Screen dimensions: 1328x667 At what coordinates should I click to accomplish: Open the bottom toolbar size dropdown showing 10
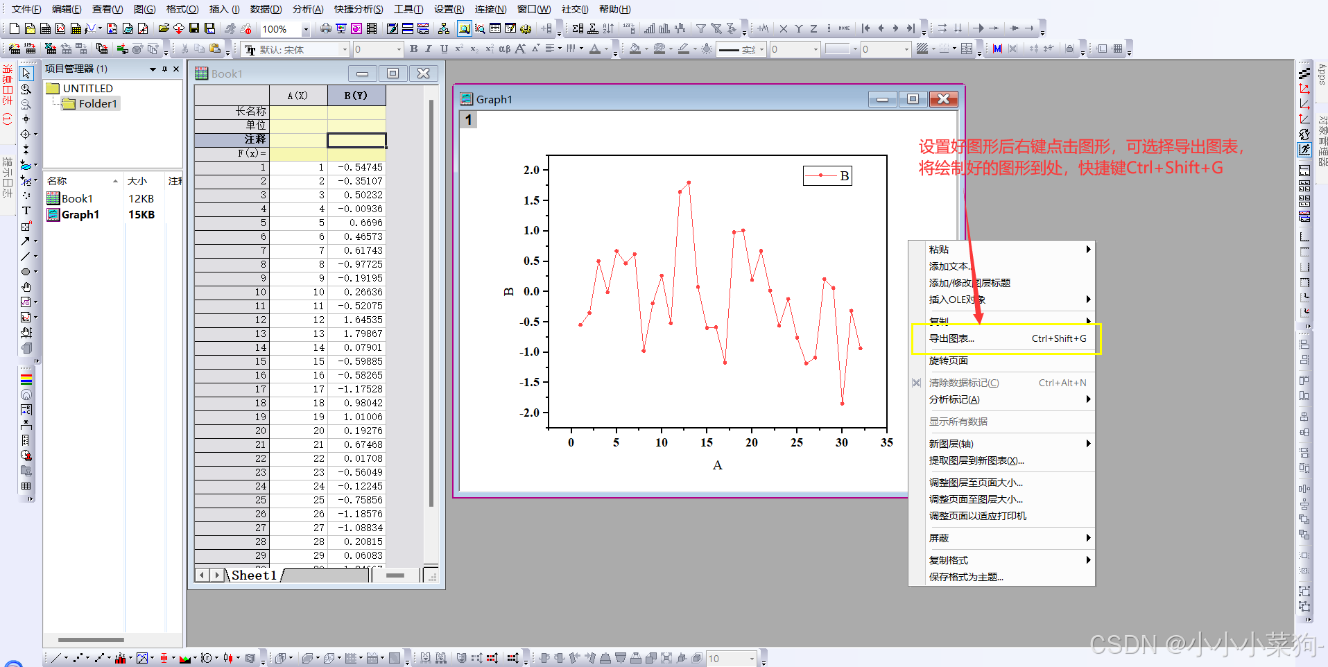[x=752, y=659]
